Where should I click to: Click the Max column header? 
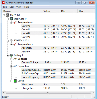[x=86, y=11]
